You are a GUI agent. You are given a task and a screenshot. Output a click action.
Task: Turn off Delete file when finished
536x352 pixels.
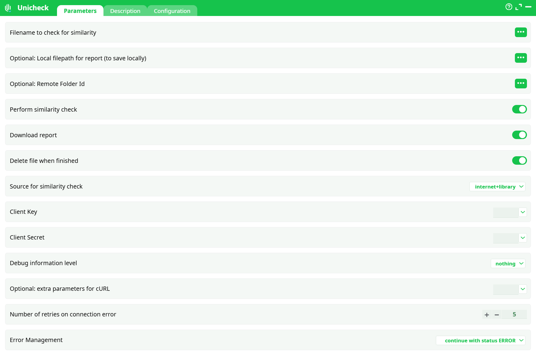(519, 160)
